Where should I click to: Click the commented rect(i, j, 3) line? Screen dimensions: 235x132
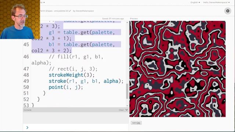(x=73, y=69)
